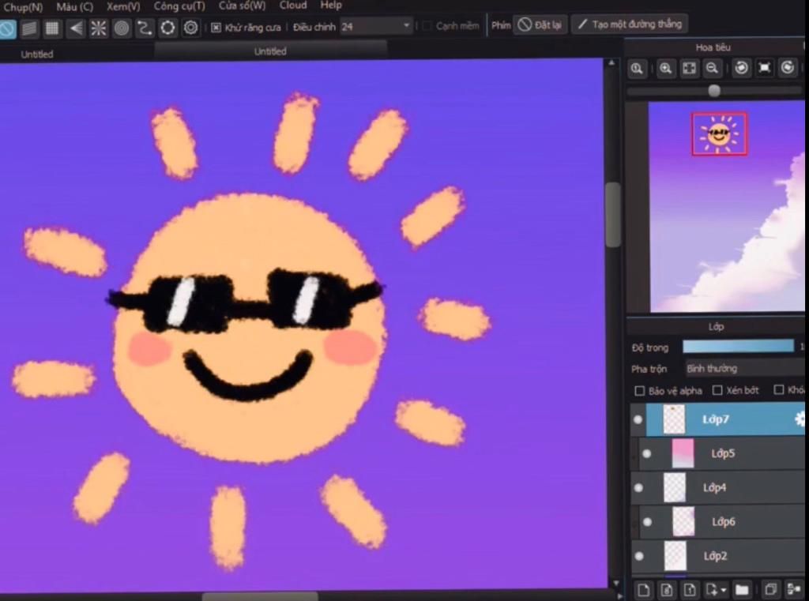Screen dimensions: 809x601
Task: Open the Chụp(N) menu
Action: 23,7
